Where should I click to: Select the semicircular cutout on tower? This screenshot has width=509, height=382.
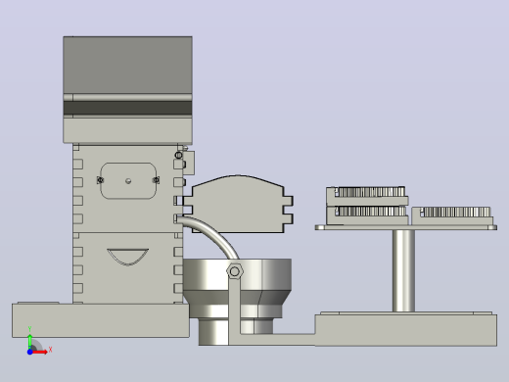pos(128,257)
